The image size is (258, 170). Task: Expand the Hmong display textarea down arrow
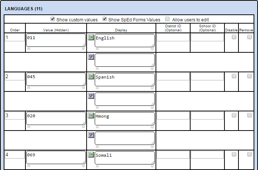152,127
